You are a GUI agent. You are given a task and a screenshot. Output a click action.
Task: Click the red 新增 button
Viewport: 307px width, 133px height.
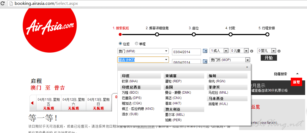click(x=296, y=82)
